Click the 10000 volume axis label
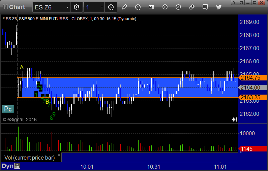 [x=247, y=133]
